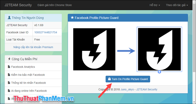Click the Loại Tài Khoản label
The height and width of the screenshot is (104, 196).
click(x=15, y=40)
